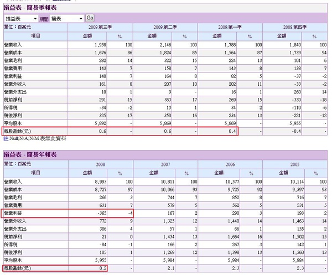332x275 pixels.
Task: Open the 損益表 report type dropdown
Action: (21, 19)
